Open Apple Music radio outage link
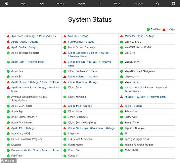The height and width of the screenshot is (163, 180). pos(35,89)
